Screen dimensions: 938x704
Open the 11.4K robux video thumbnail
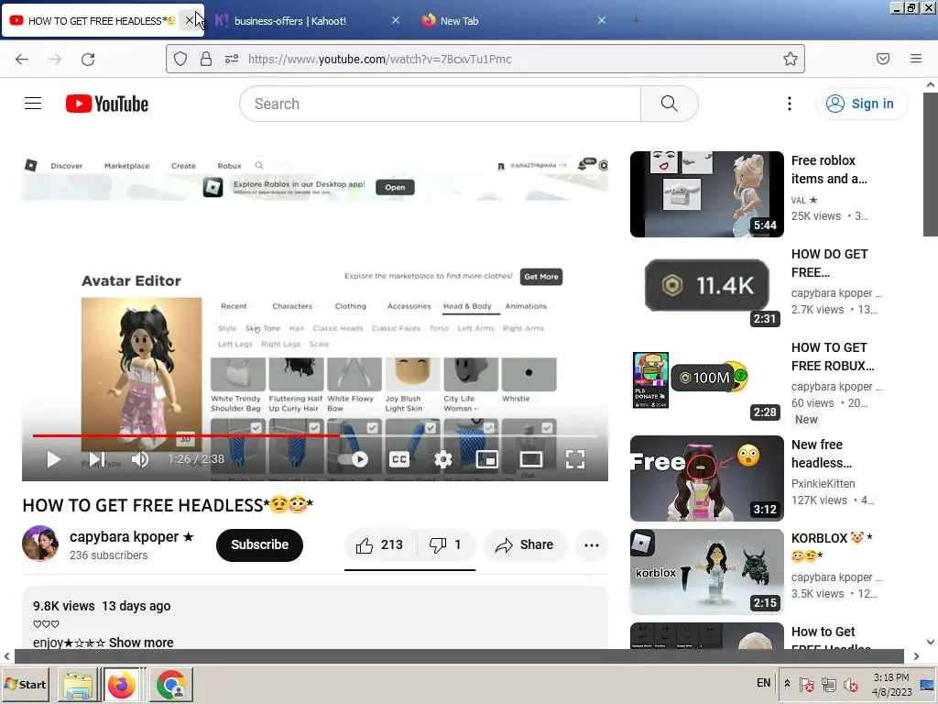pos(706,287)
